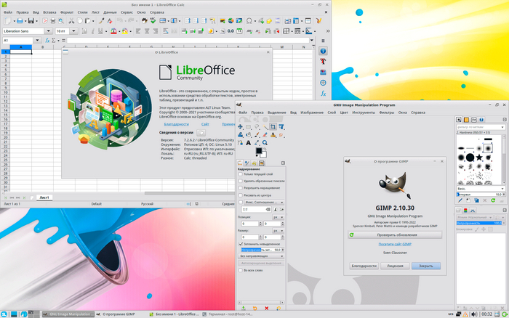Viewport: 509px width, 318px height.
Task: Open the Слой menu in GIMP
Action: [x=332, y=113]
